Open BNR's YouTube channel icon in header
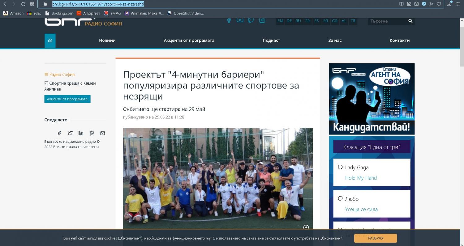Viewport: 464px width, 246px height. pyautogui.click(x=240, y=20)
